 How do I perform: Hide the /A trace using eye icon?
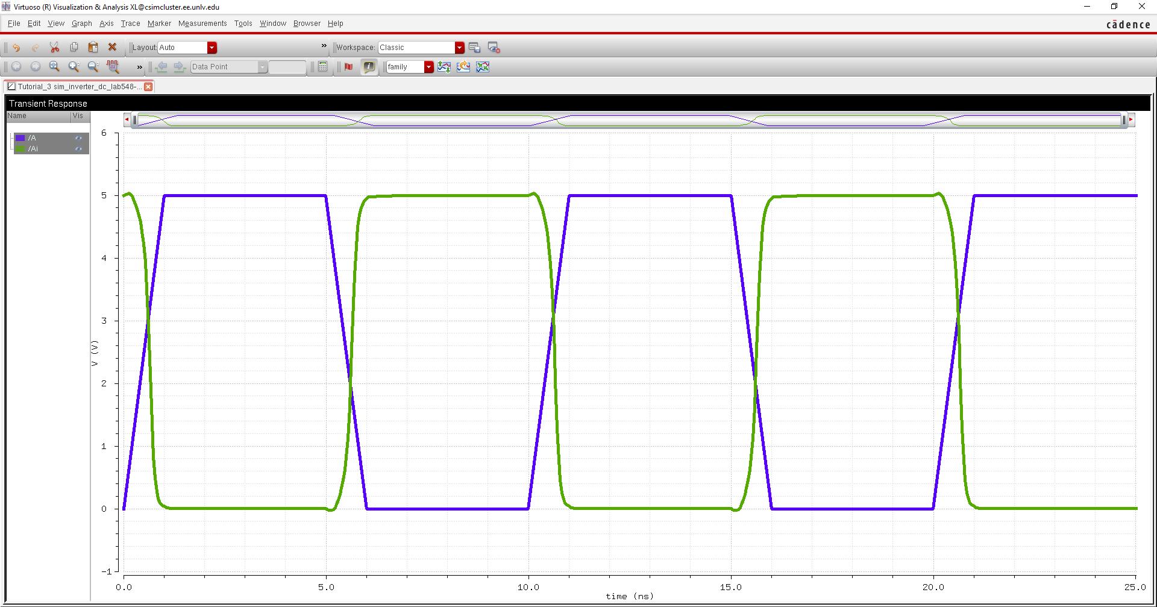78,138
